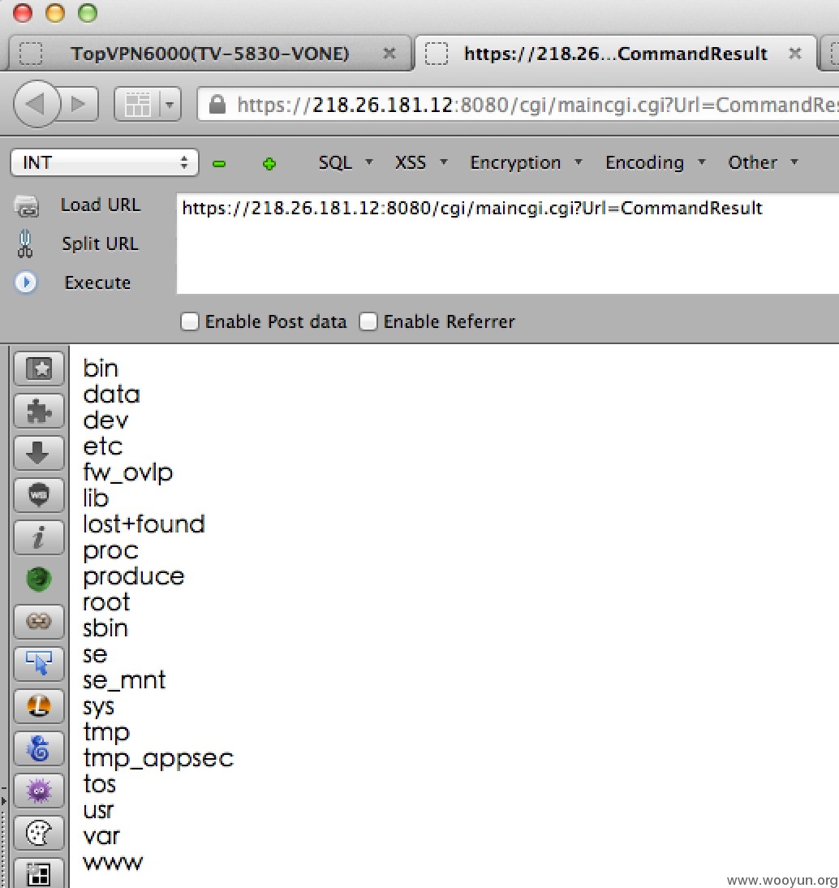Close the TopVPN6000 tab

tap(389, 54)
